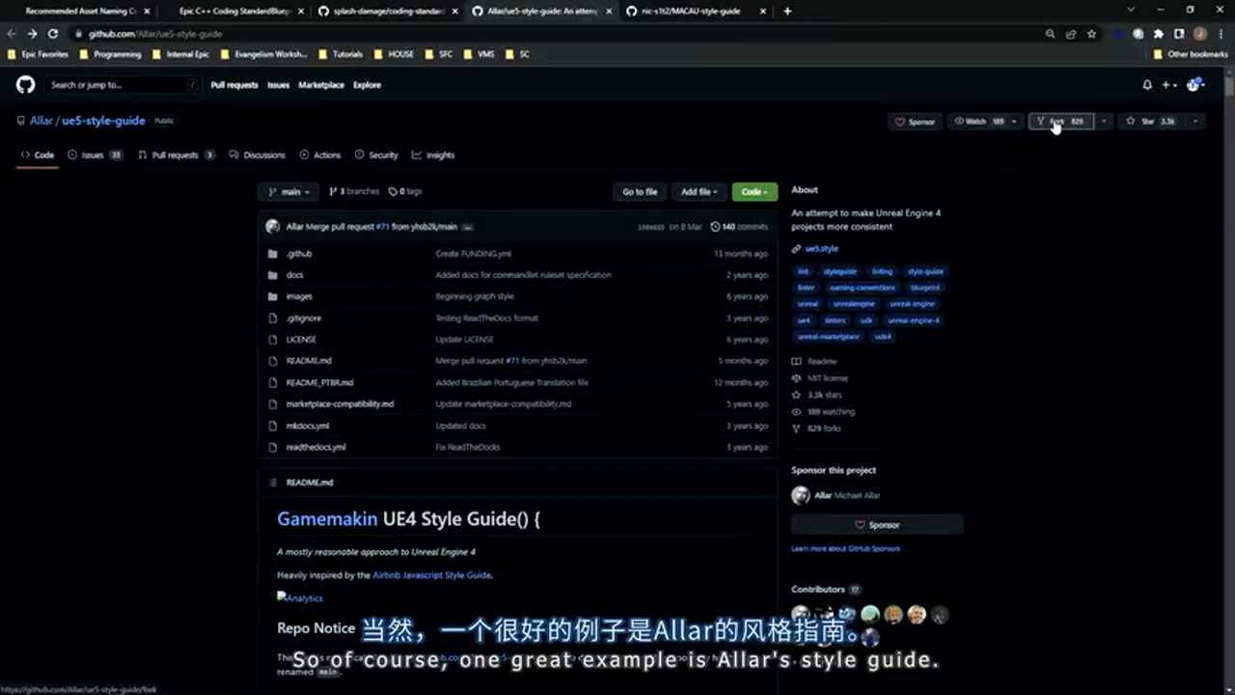Bookmark this page with the star icon
Screen dimensions: 1235x695
point(1091,34)
